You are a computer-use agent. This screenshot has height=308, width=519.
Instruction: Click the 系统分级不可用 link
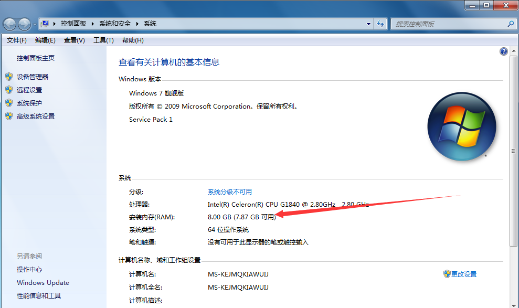[230, 192]
